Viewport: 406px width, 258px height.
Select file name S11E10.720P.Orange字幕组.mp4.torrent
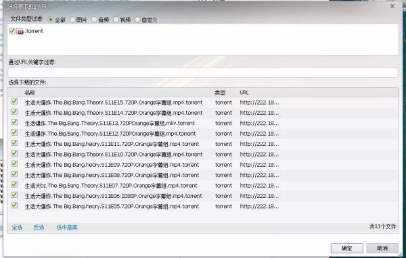pos(114,155)
